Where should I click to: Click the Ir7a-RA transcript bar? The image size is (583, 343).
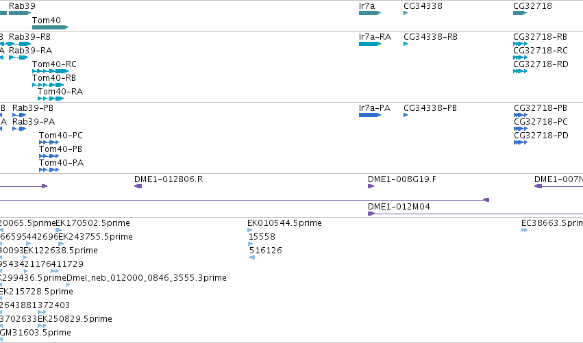[370, 44]
